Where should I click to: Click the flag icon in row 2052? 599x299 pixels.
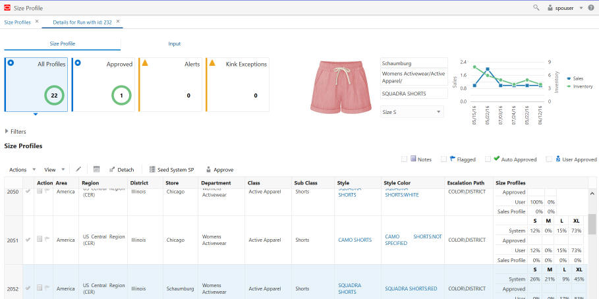click(x=47, y=288)
